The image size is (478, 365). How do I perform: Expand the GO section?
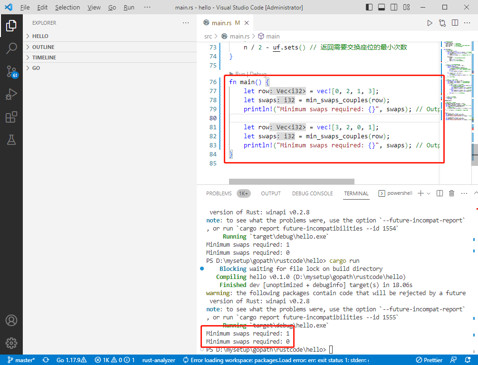110,68
